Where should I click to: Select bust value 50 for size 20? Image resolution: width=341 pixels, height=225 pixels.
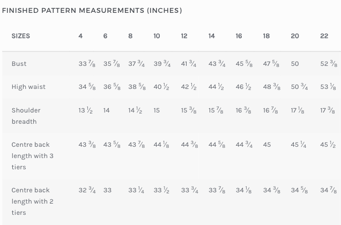point(295,64)
